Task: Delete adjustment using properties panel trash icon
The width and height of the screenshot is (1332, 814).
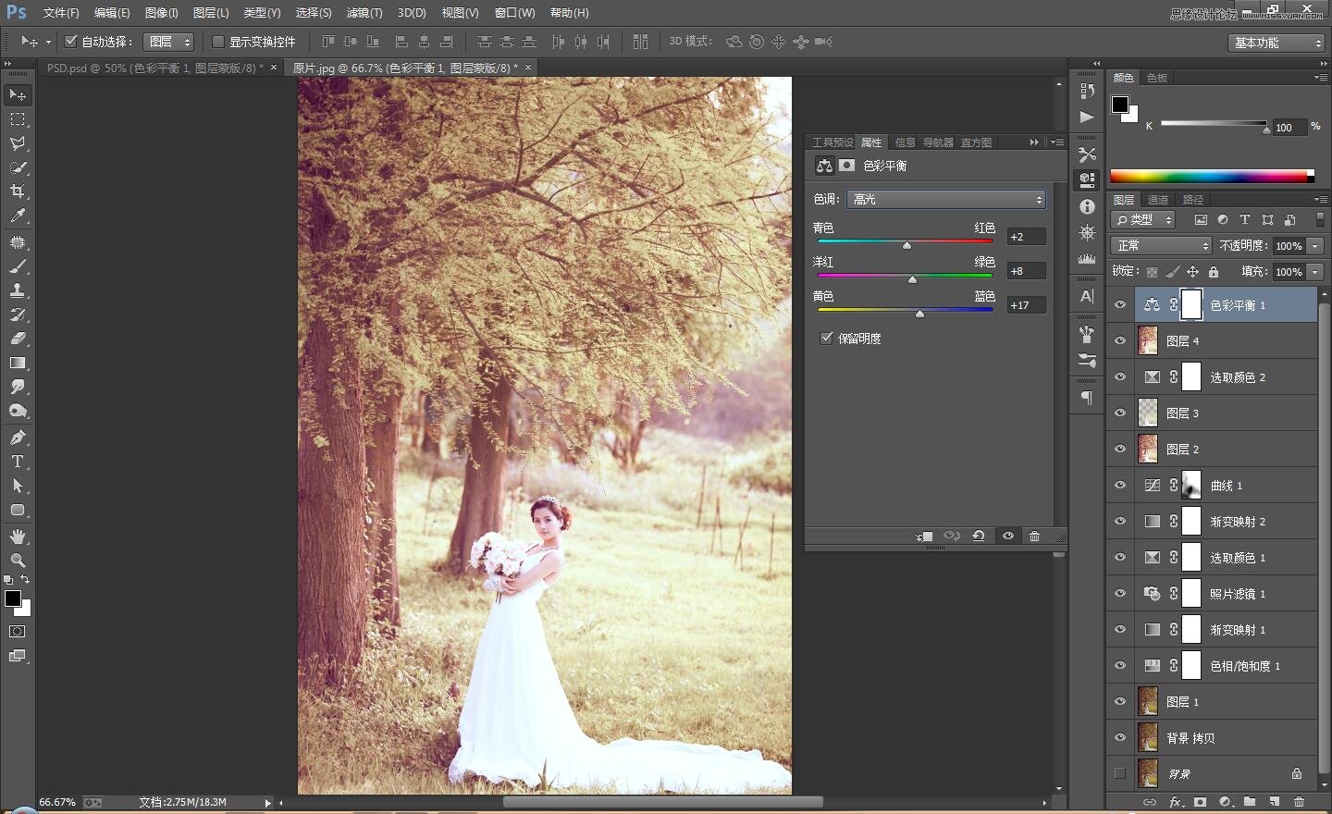Action: [x=1034, y=536]
